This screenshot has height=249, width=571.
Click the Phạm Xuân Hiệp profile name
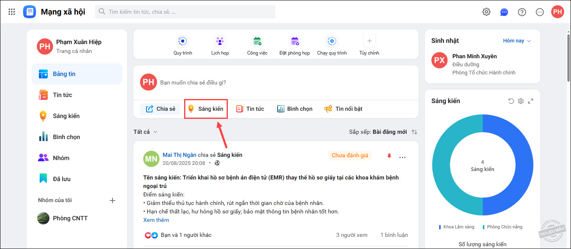[x=79, y=42]
